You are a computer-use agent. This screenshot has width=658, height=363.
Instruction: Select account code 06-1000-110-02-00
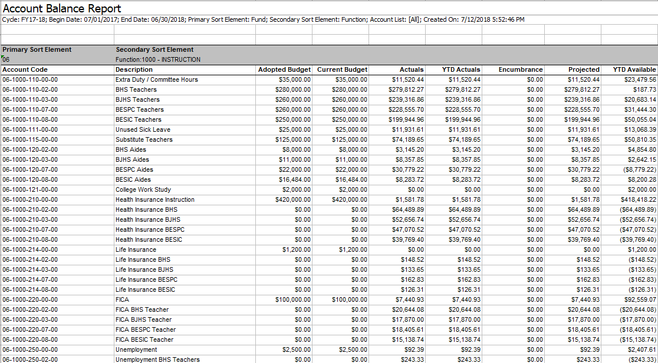30,89
